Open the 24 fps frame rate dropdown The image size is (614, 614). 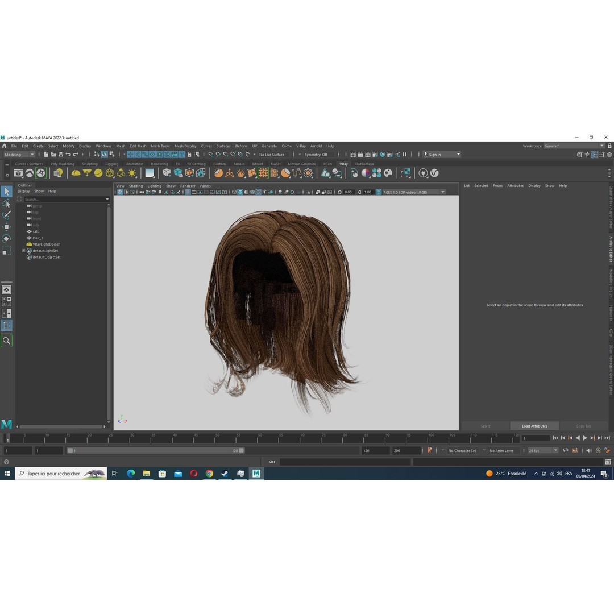tap(543, 451)
